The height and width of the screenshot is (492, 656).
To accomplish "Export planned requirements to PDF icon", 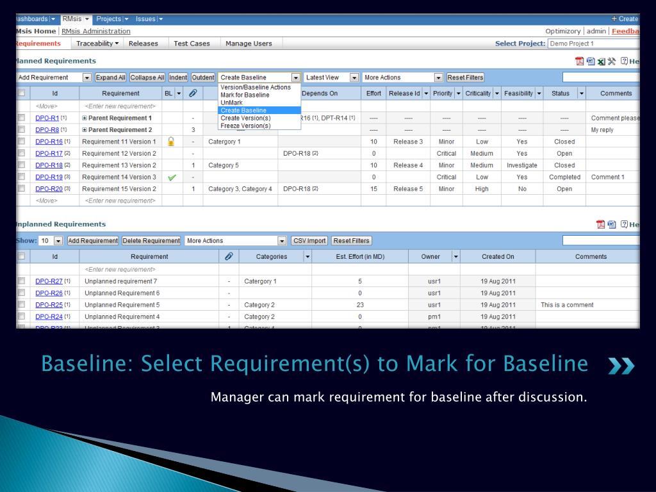I will point(579,61).
